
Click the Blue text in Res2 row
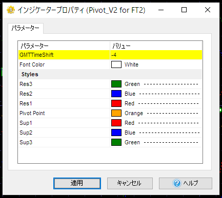pyautogui.click(x=130, y=94)
